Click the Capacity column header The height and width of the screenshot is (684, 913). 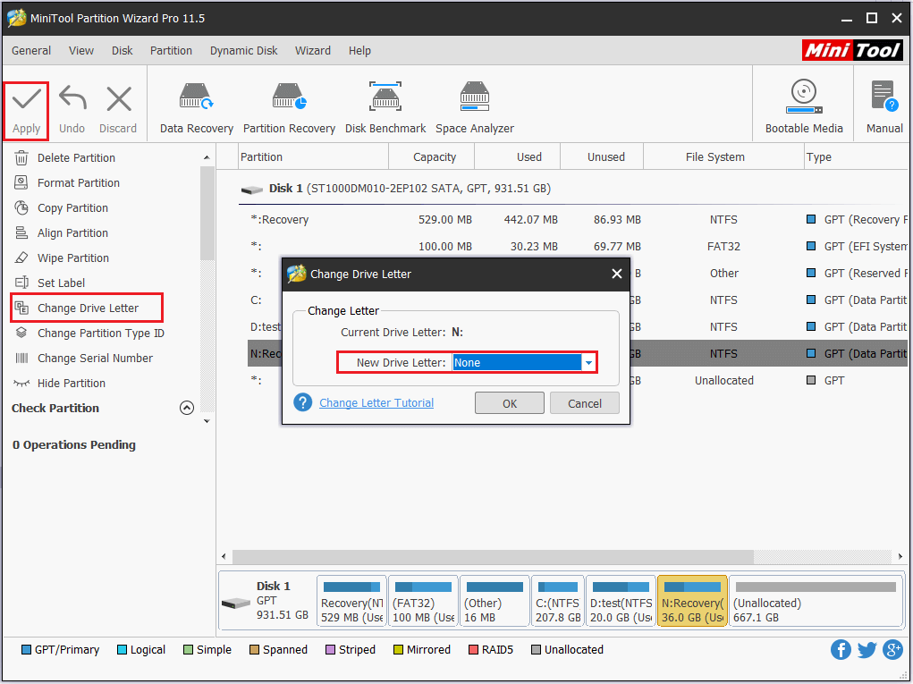pyautogui.click(x=434, y=157)
